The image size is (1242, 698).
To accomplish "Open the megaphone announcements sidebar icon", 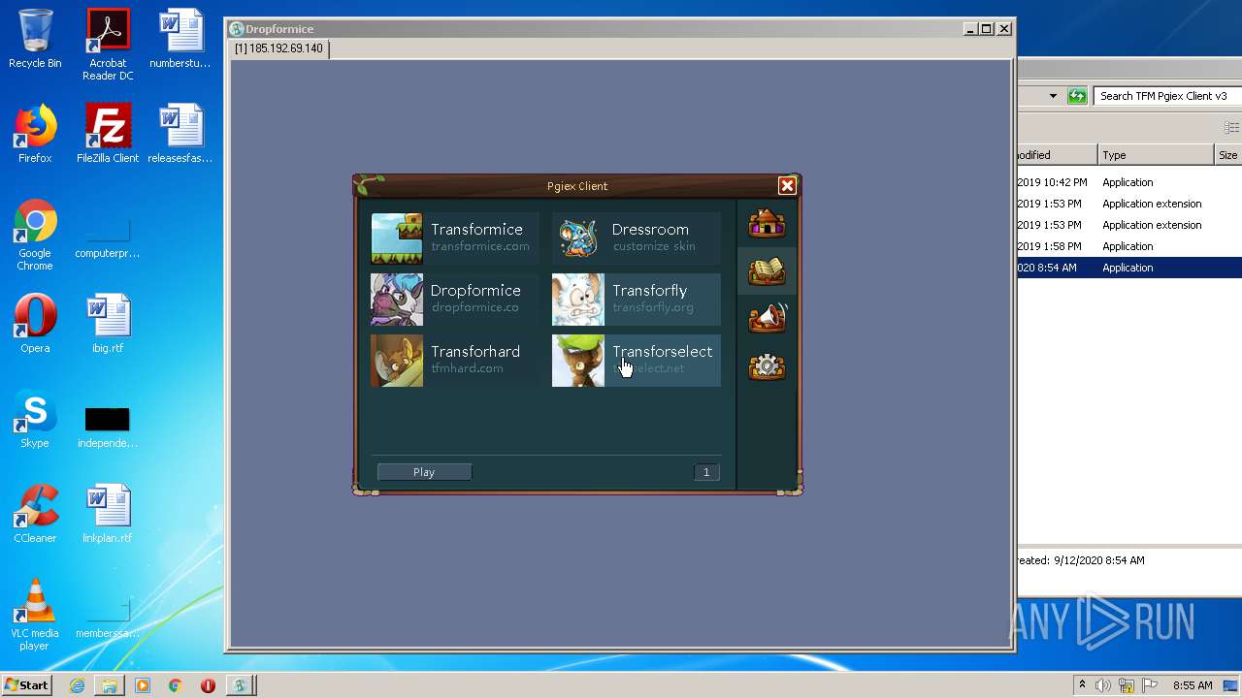I will pos(767,319).
